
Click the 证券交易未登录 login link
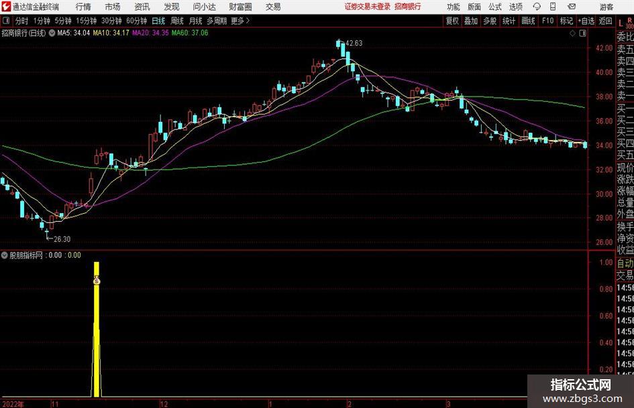(x=368, y=7)
